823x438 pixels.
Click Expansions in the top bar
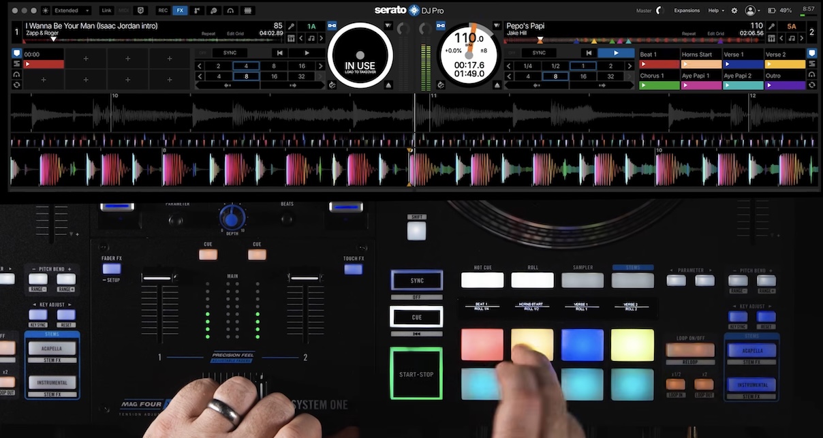tap(687, 10)
